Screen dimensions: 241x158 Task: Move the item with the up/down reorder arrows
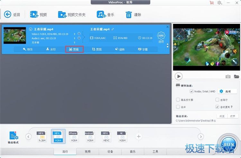(167, 46)
